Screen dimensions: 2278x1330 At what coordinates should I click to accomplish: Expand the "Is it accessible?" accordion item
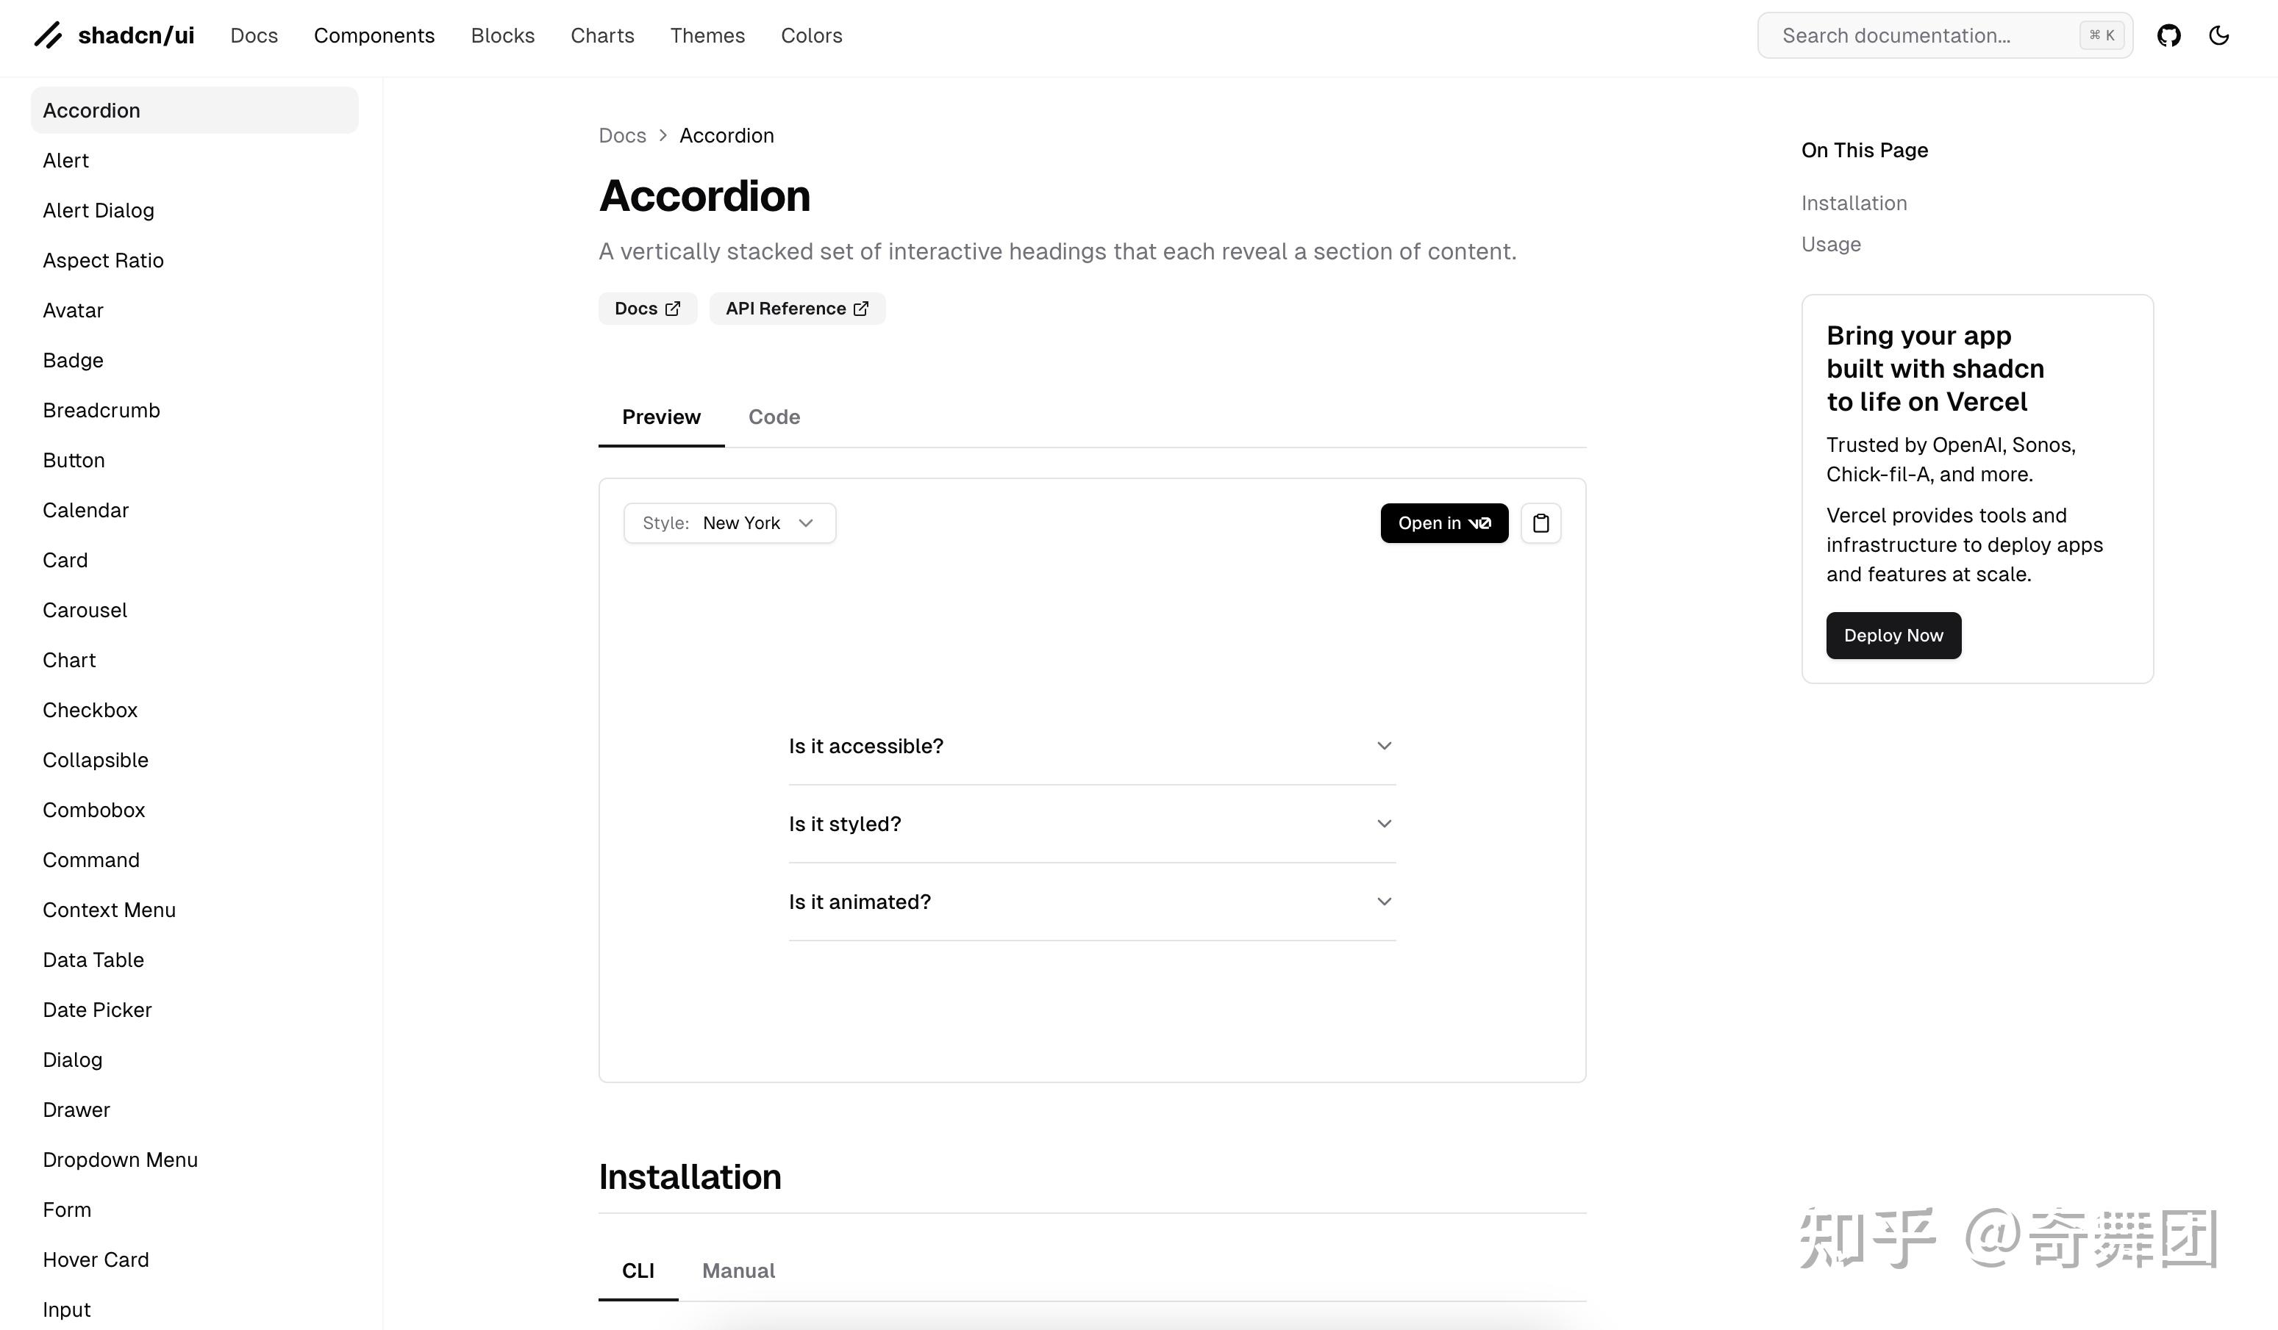click(1091, 747)
